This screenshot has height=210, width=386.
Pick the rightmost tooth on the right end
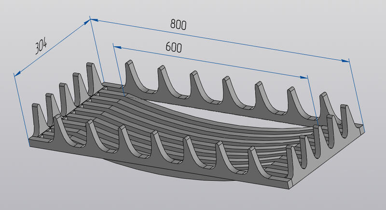346,116
